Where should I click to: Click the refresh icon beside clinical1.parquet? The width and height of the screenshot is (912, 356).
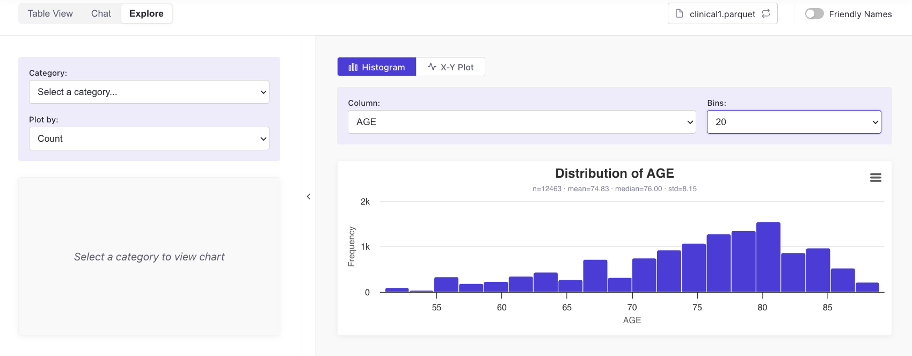point(766,13)
